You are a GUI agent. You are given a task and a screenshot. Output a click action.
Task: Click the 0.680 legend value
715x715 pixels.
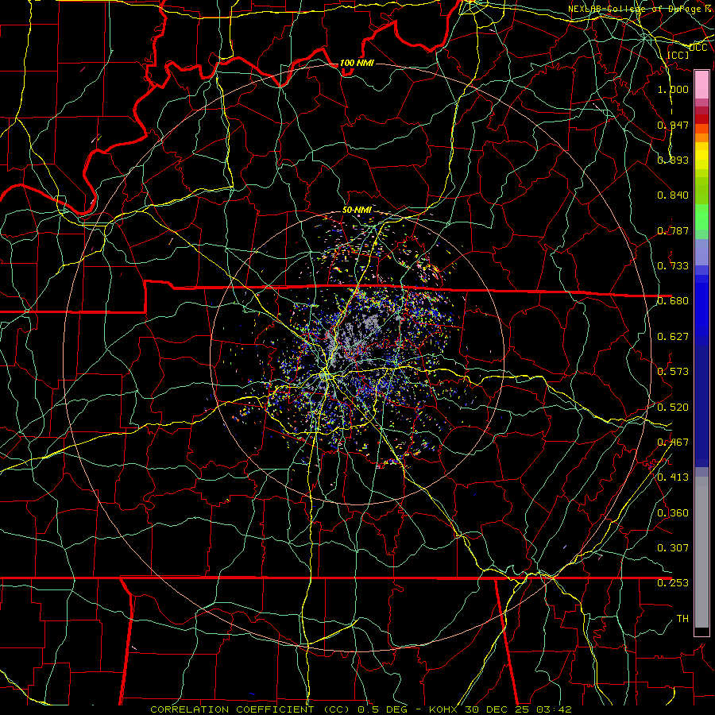(x=673, y=301)
